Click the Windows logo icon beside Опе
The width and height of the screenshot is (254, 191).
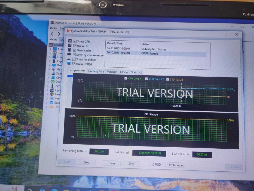pos(54,57)
